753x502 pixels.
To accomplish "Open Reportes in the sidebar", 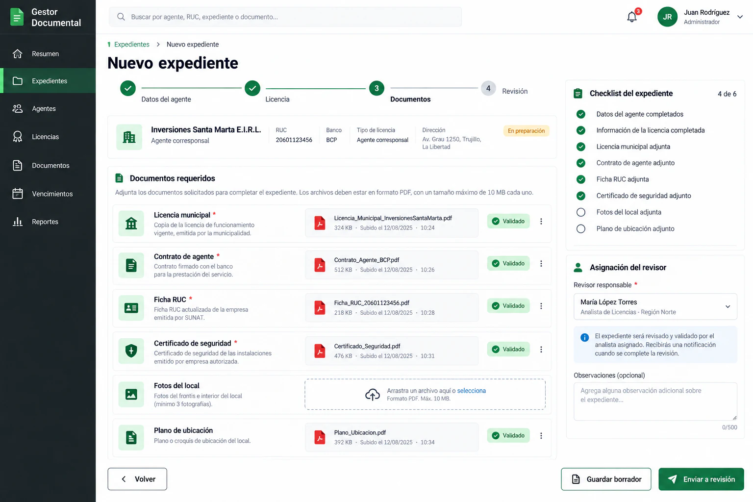I will click(x=48, y=222).
